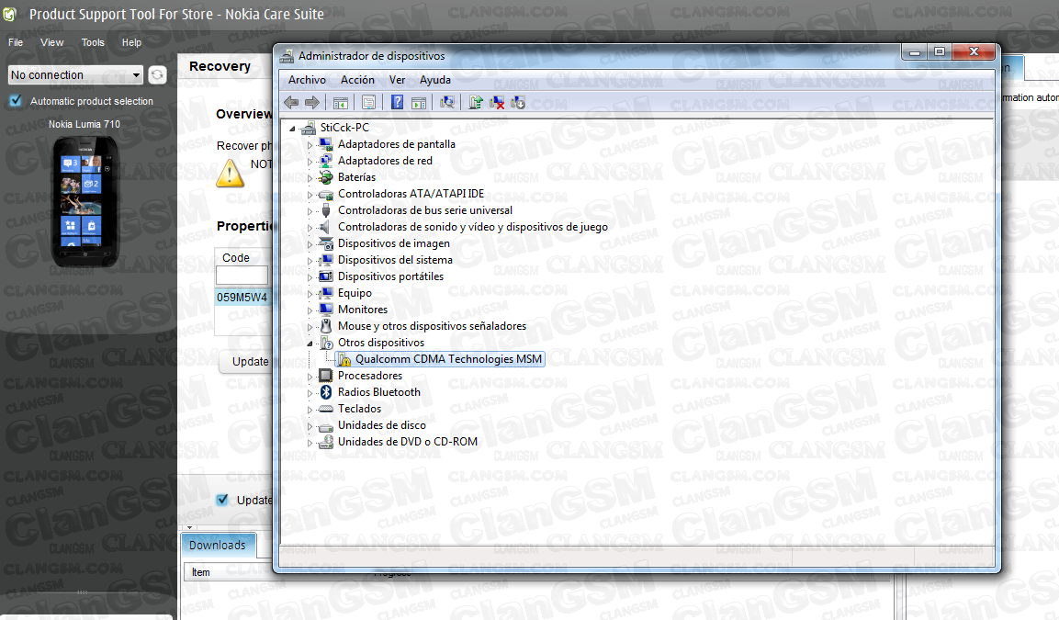Click the disable device icon with down arrow
This screenshot has width=1059, height=620.
tap(518, 103)
